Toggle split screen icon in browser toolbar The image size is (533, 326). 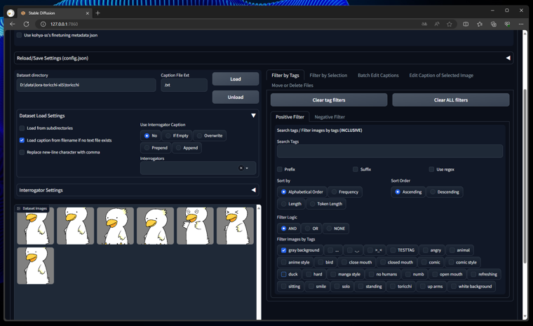[x=466, y=24]
